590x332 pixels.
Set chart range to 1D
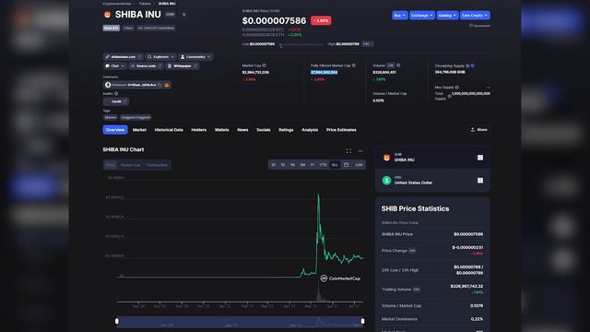(273, 165)
